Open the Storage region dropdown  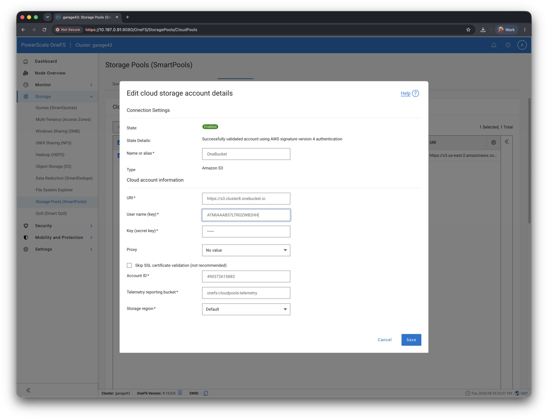[x=246, y=309]
